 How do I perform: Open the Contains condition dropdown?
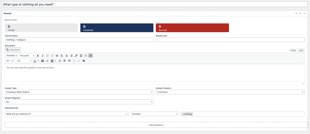pos(155,114)
